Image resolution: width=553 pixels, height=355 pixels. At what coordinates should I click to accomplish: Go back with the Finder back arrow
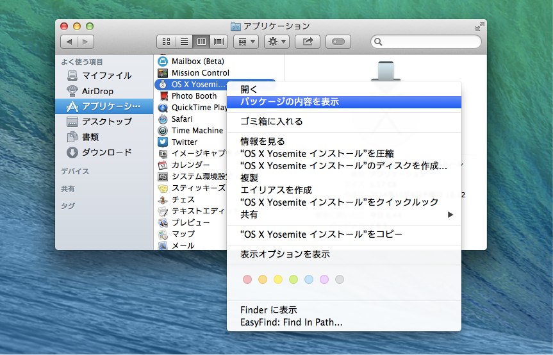coord(69,42)
